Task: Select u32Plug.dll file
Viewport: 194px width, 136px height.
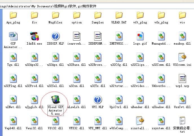Action: (x=13, y=78)
